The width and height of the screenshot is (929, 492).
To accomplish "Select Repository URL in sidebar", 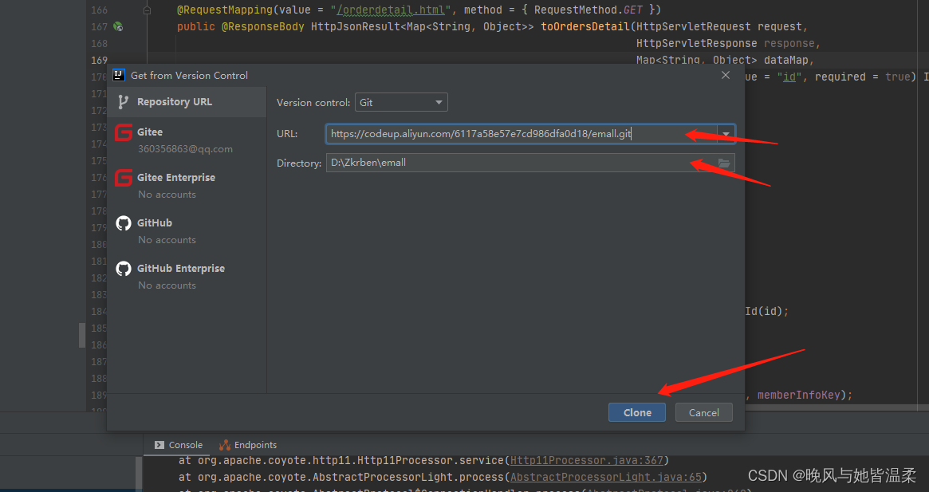I will click(x=187, y=102).
